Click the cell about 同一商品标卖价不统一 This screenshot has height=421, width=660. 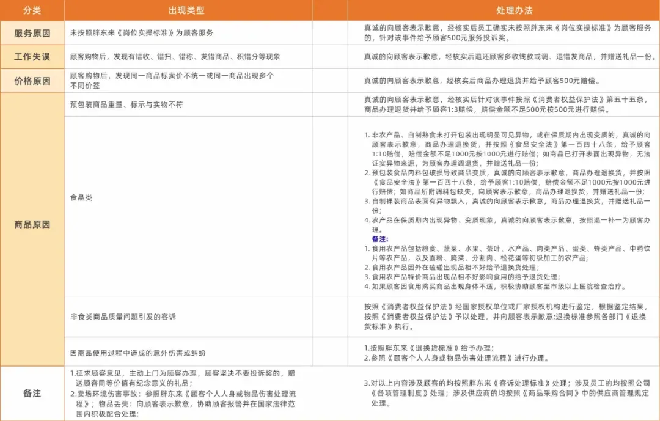[172, 81]
